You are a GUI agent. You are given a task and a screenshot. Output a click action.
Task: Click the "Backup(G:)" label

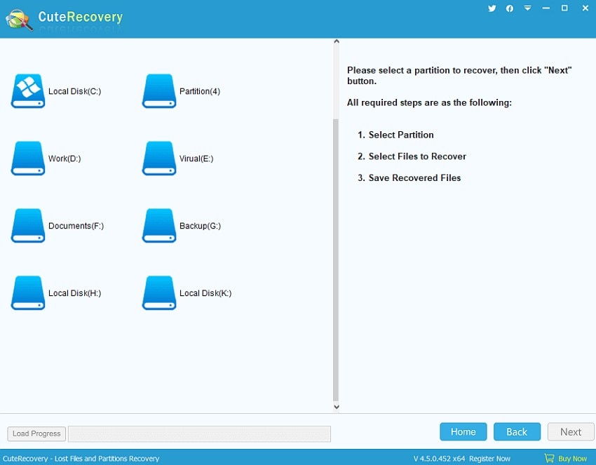click(x=201, y=226)
